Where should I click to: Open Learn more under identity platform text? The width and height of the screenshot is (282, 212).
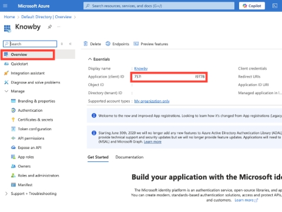click(x=246, y=200)
